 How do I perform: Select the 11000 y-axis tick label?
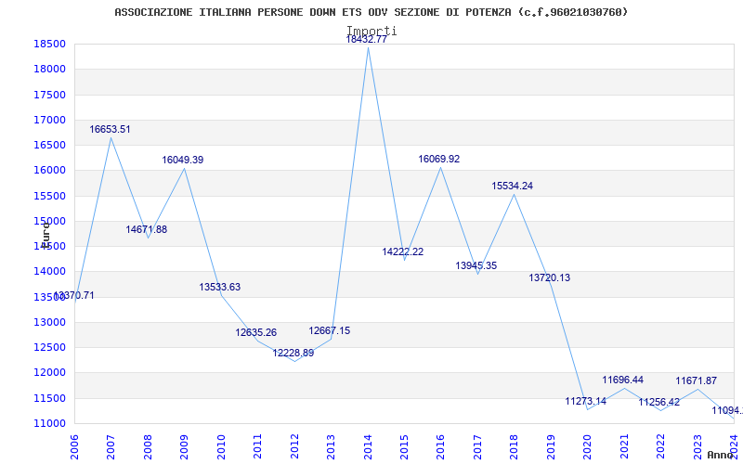[x=49, y=424]
